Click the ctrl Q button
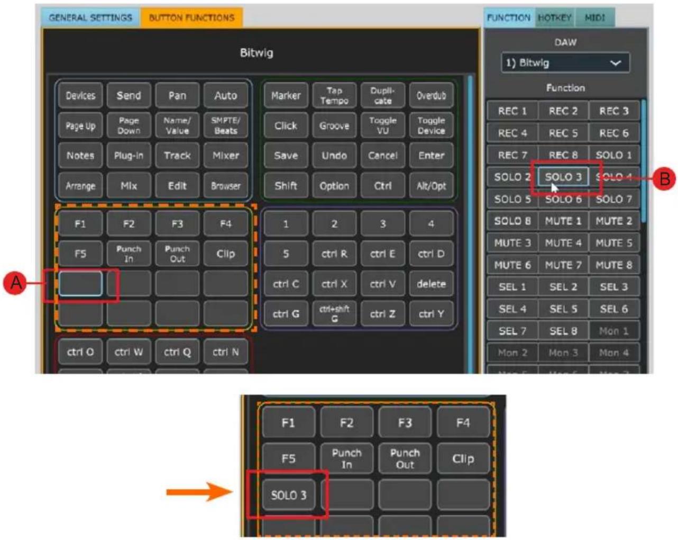 click(x=177, y=352)
